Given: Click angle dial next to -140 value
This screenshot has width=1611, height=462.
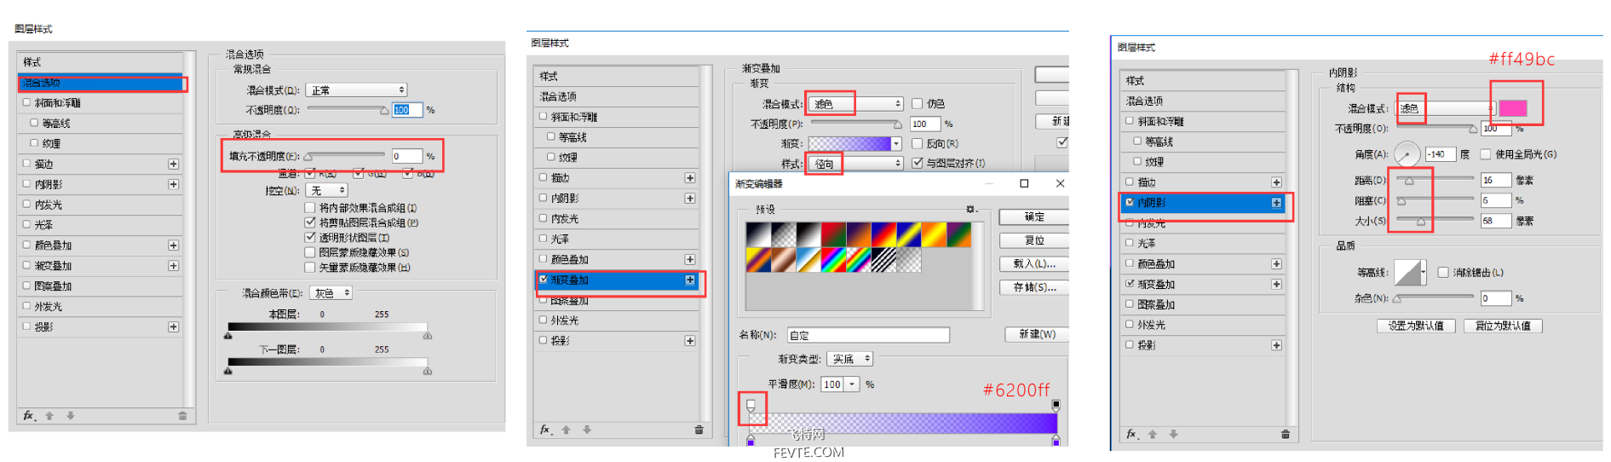Looking at the screenshot, I should coord(1407,154).
